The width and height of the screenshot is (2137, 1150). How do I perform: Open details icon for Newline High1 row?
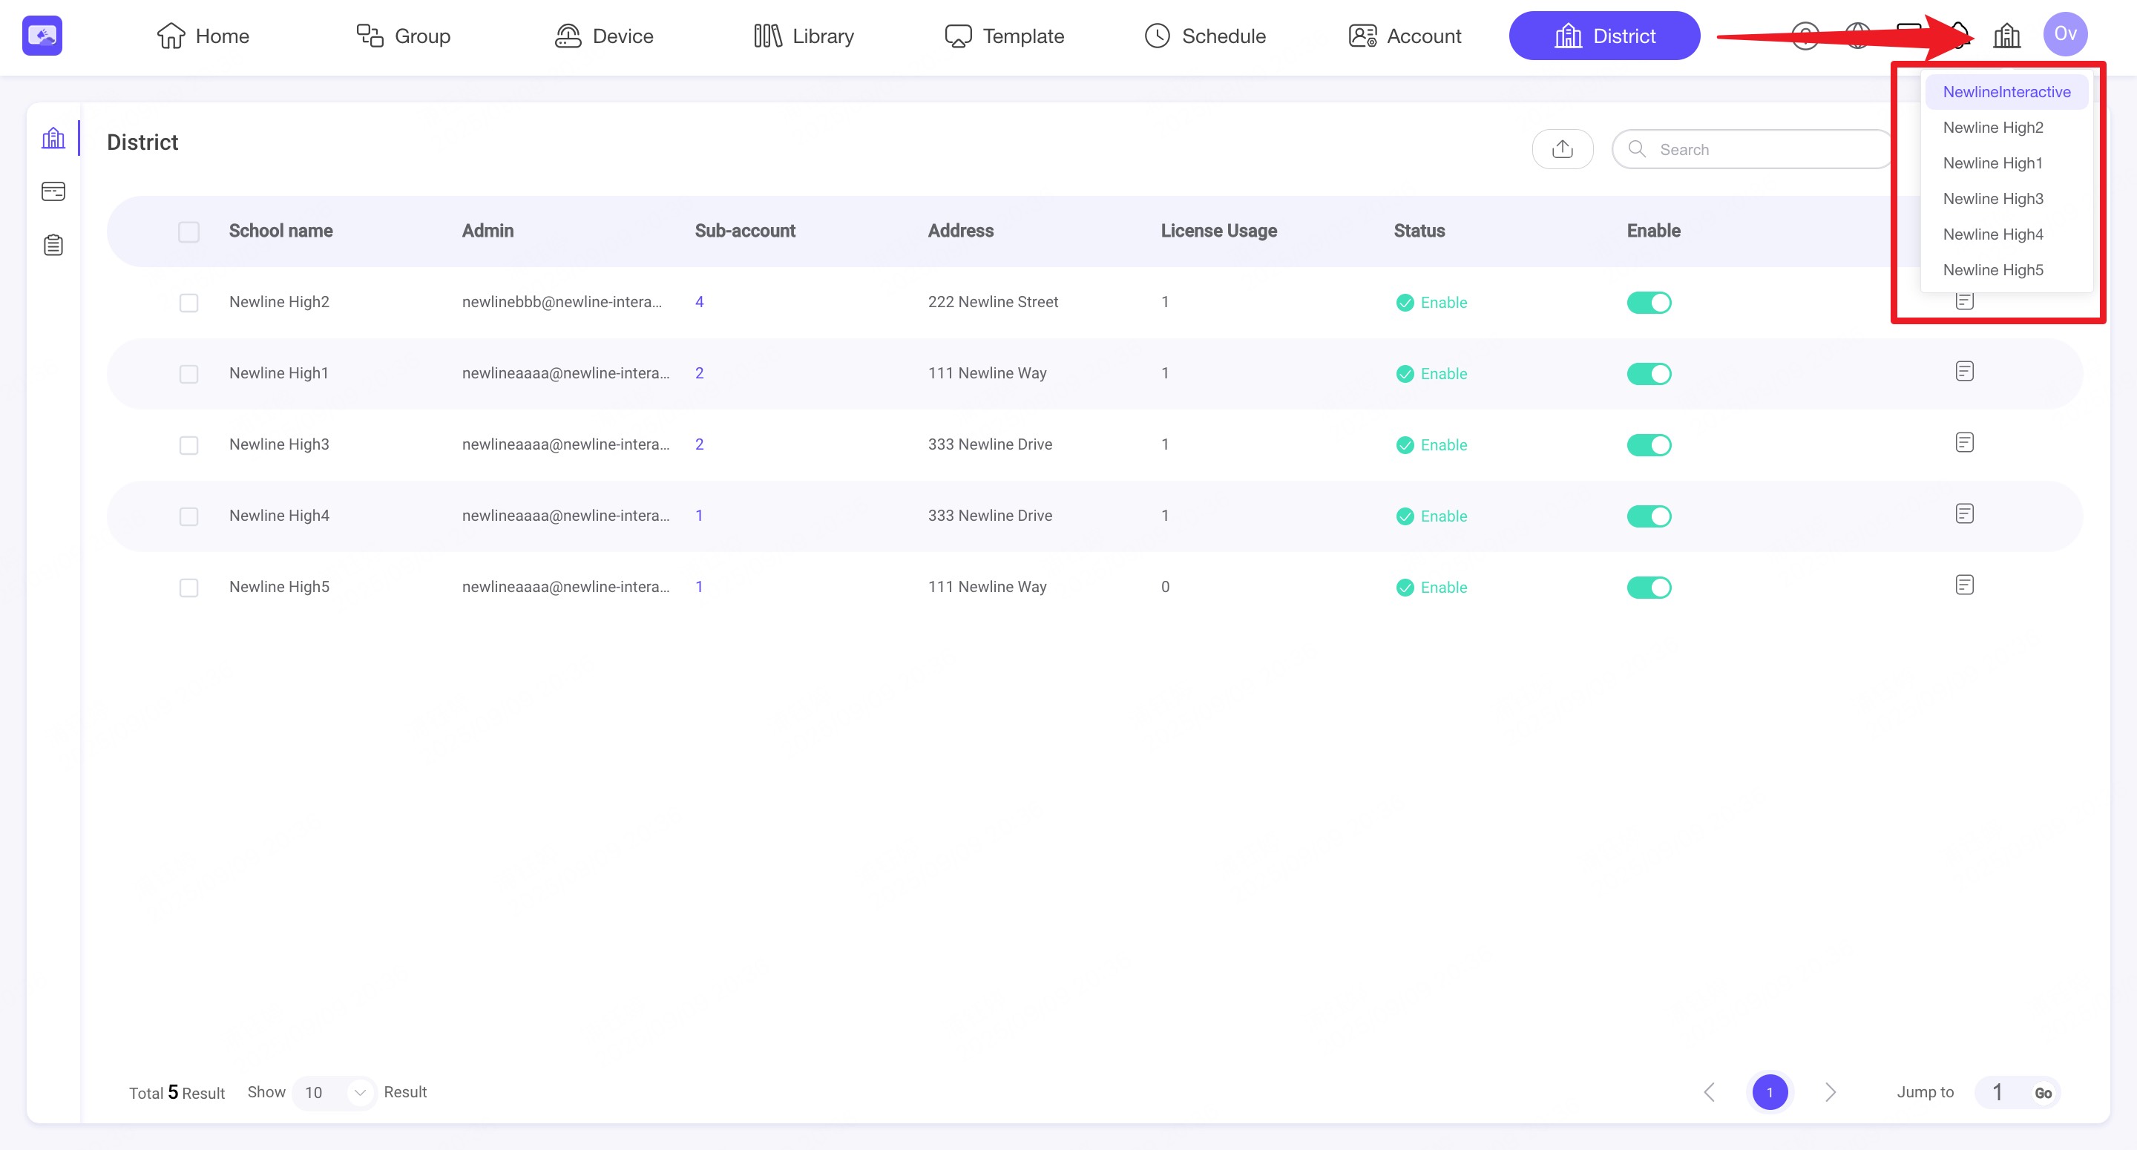pyautogui.click(x=1963, y=372)
